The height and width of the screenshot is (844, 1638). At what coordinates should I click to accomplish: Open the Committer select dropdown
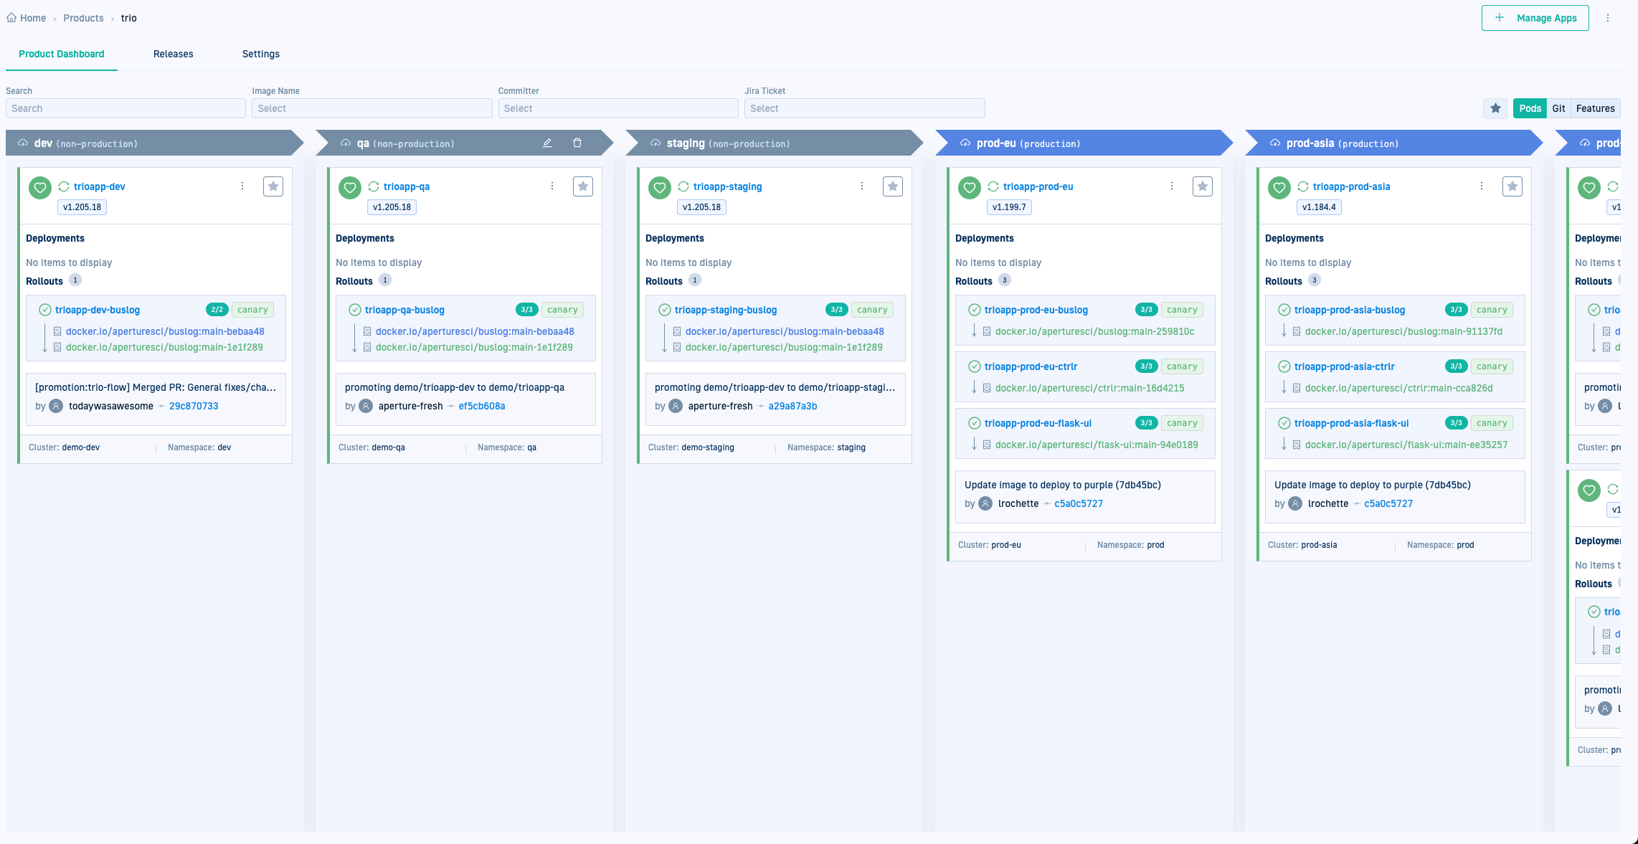617,108
